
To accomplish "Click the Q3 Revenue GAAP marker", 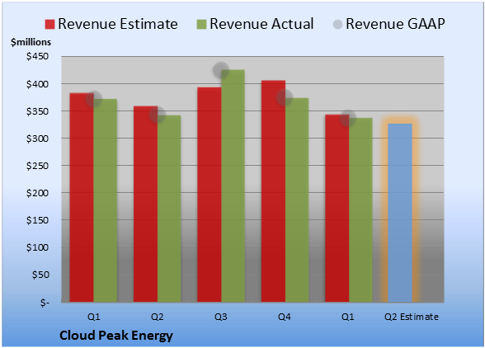I will click(221, 70).
